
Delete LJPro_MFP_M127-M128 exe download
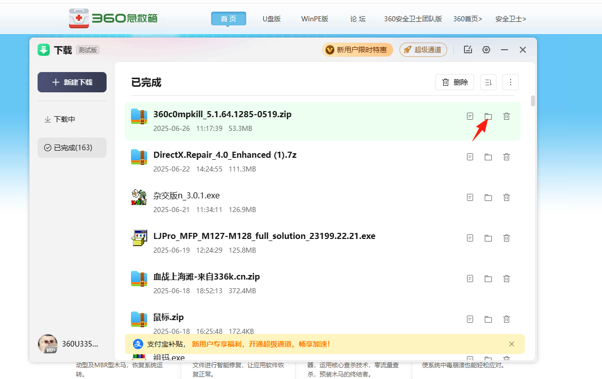[x=507, y=238]
